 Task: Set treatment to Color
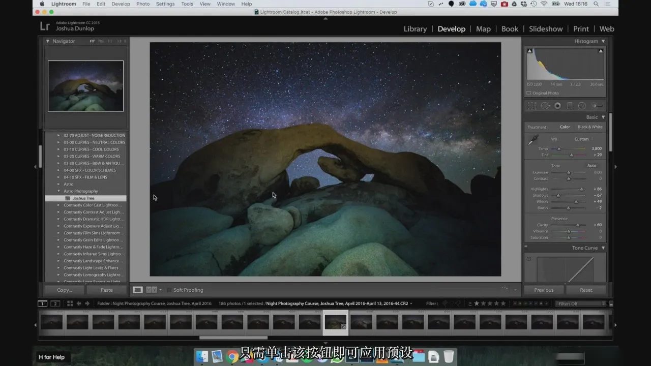(565, 127)
